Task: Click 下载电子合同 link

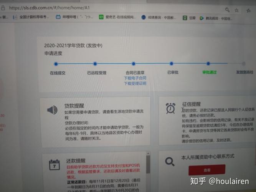Action: (135, 78)
